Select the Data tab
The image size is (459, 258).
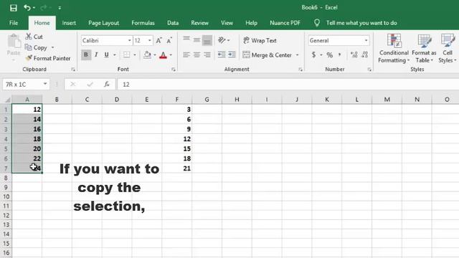tap(173, 23)
